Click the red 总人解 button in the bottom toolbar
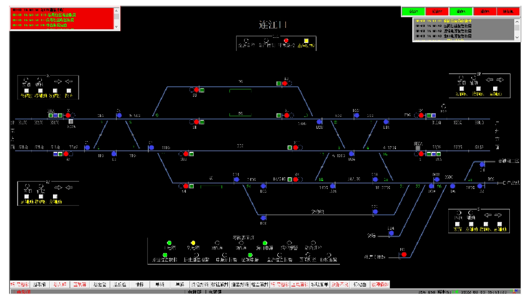Viewport: 528px width, 300px height. pos(60,285)
